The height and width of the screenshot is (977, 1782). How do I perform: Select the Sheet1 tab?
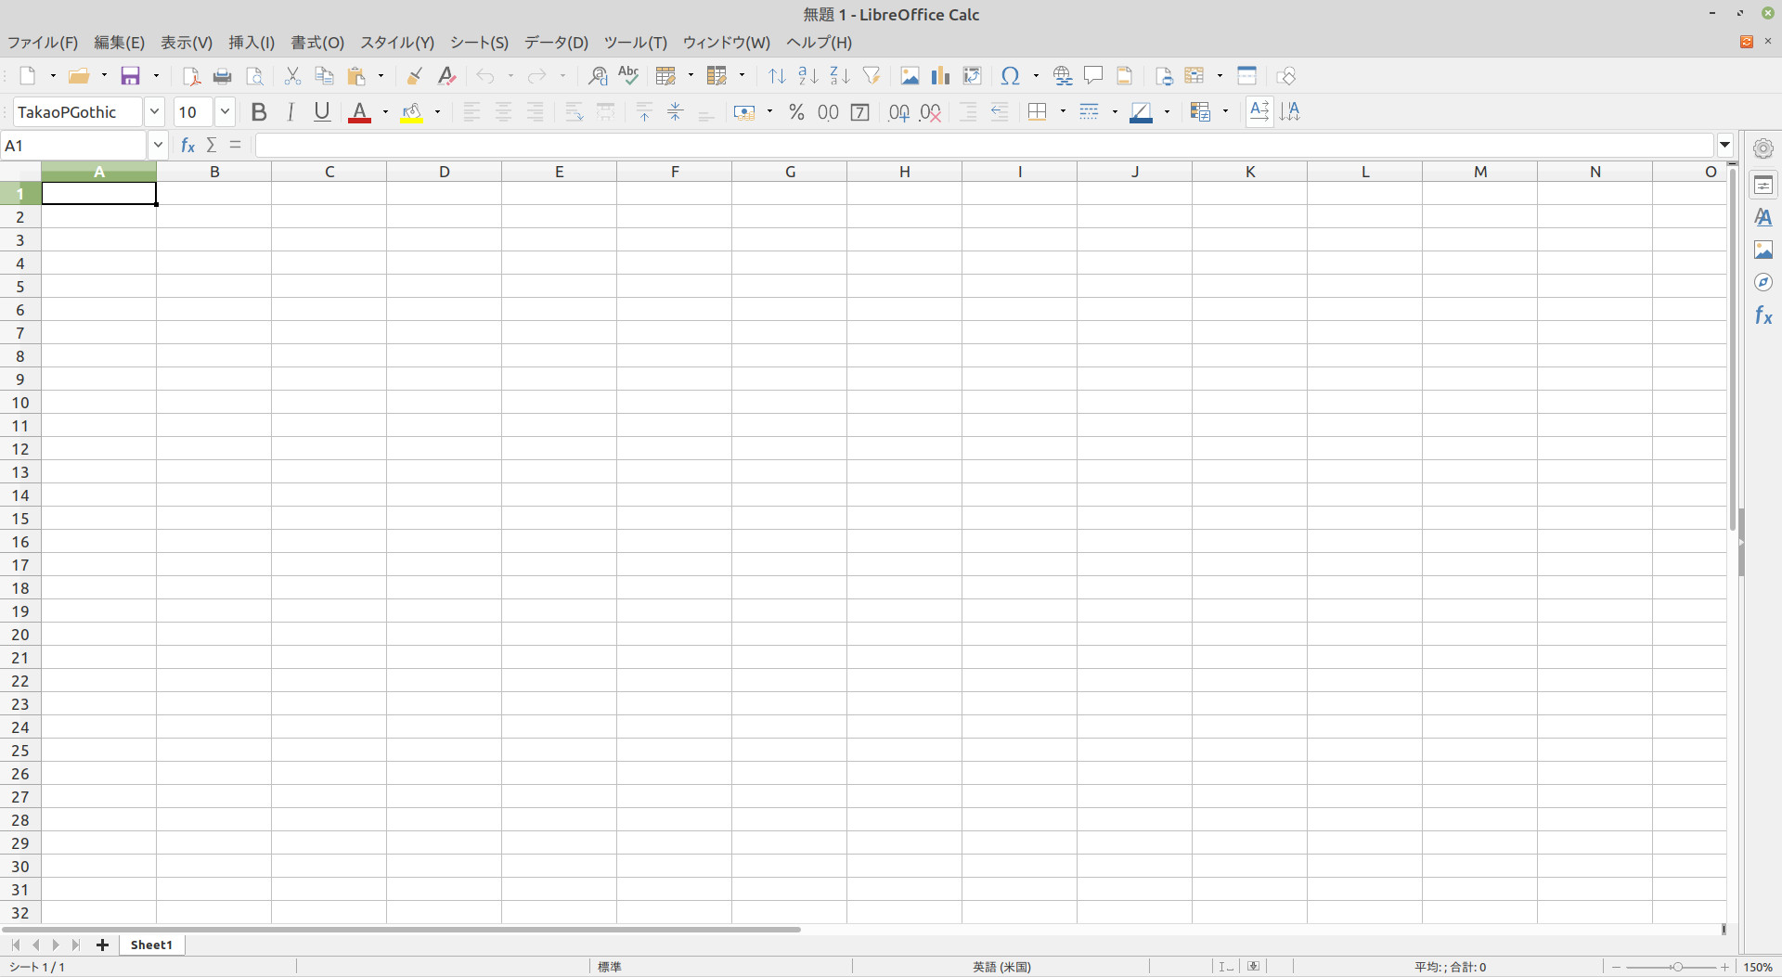click(151, 945)
